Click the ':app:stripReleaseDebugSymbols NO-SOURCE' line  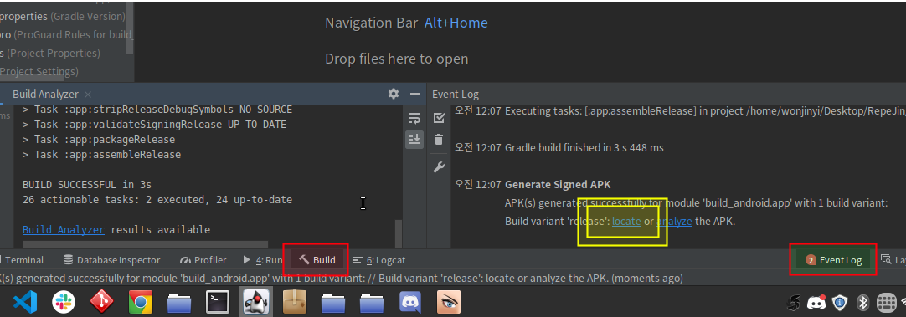pos(157,110)
